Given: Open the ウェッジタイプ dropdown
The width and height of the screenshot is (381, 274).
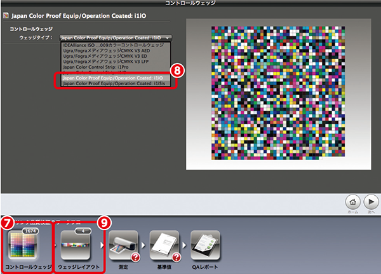Looking at the screenshot, I should coord(116,38).
